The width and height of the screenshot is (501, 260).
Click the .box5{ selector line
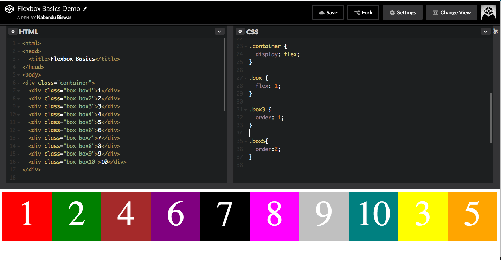(x=259, y=141)
